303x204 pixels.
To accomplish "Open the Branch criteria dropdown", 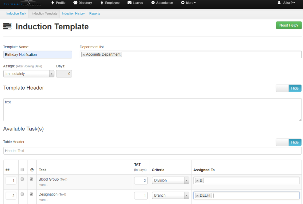I will point(170,195).
